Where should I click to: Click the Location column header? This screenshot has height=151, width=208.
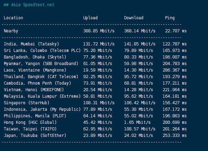tap(13, 18)
